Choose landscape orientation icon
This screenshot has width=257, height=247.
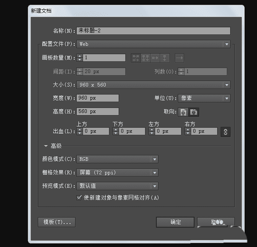[x=194, y=112]
